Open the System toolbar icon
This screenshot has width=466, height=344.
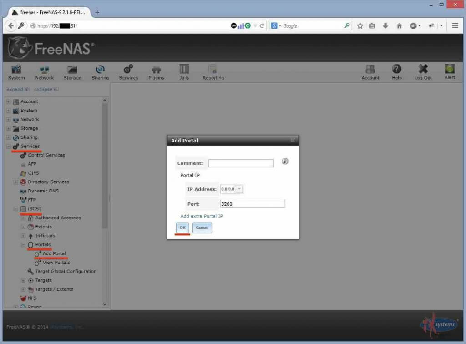pyautogui.click(x=16, y=72)
